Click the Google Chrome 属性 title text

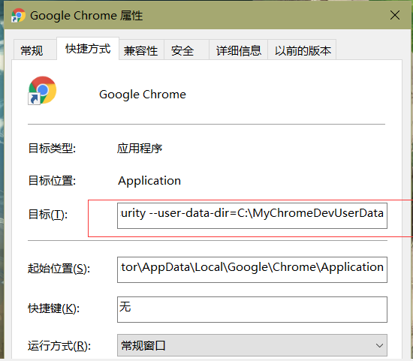coord(86,16)
